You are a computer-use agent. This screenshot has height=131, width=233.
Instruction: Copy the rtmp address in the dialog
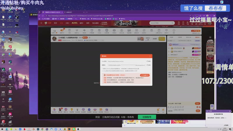149,61
